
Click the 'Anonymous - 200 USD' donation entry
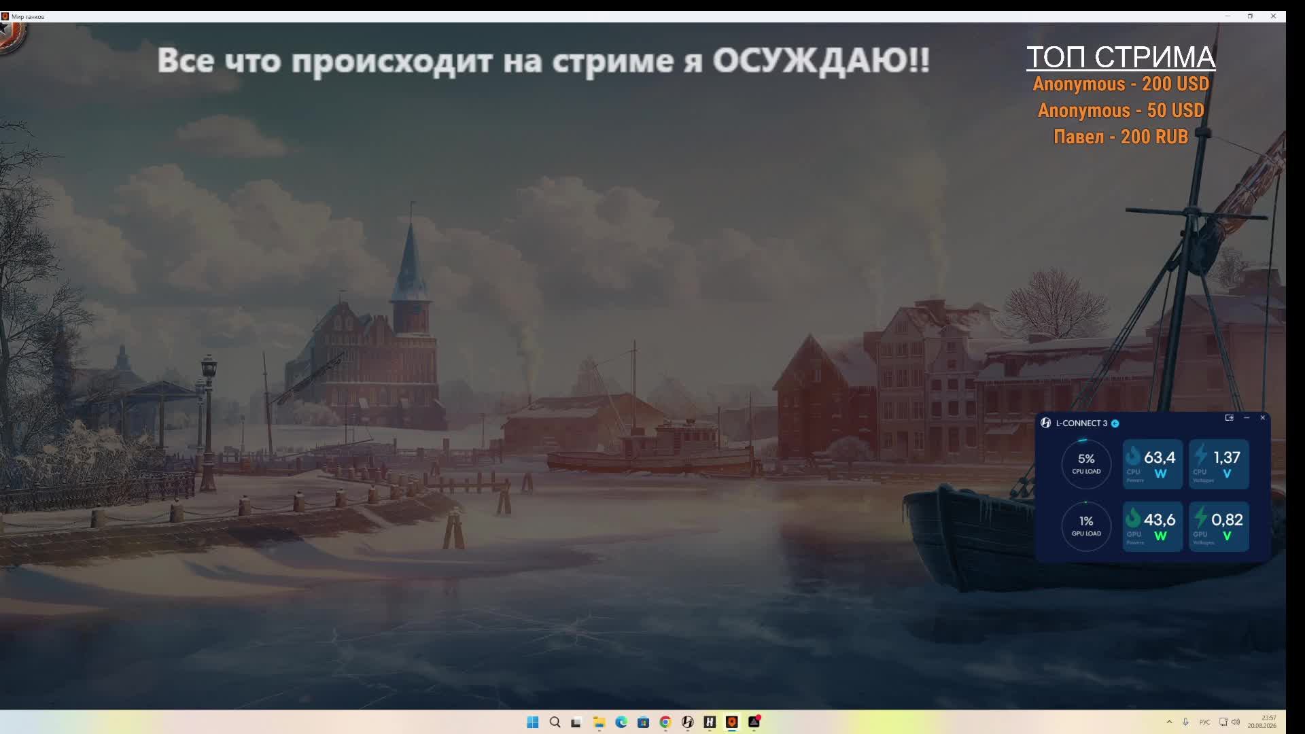click(x=1121, y=84)
